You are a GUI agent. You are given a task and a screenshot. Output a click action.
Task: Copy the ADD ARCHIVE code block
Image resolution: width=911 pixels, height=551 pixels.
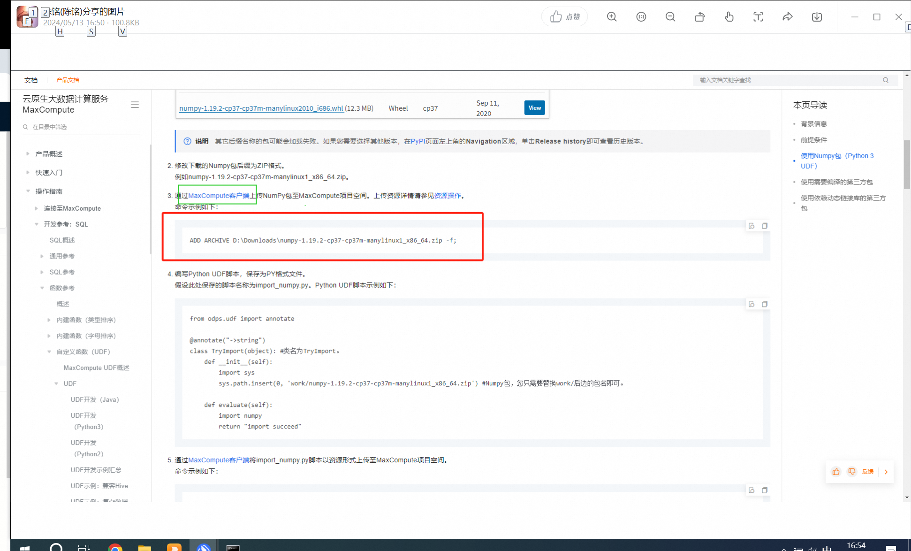coord(765,226)
